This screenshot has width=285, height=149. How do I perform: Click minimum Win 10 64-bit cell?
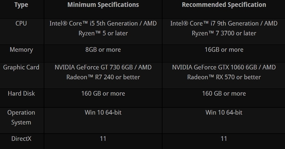coord(103,112)
